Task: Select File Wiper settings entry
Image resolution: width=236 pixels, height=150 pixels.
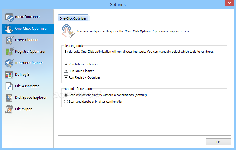Action: pyautogui.click(x=28, y=109)
